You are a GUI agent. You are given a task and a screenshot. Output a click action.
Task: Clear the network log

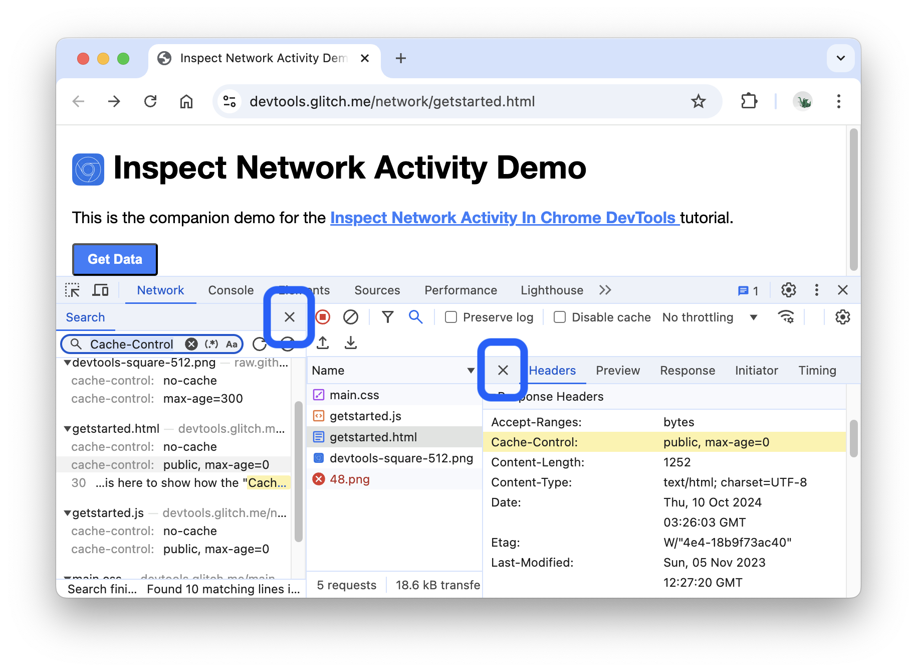(351, 317)
